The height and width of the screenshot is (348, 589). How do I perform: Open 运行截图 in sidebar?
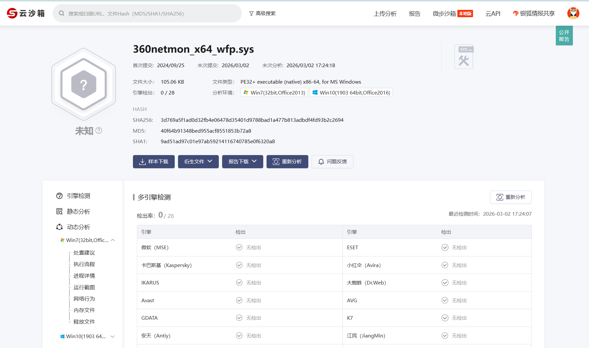coord(84,287)
